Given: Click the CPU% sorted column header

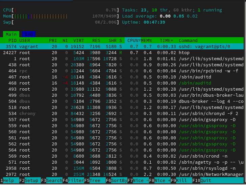Looking at the screenshot, I should tap(133, 40).
